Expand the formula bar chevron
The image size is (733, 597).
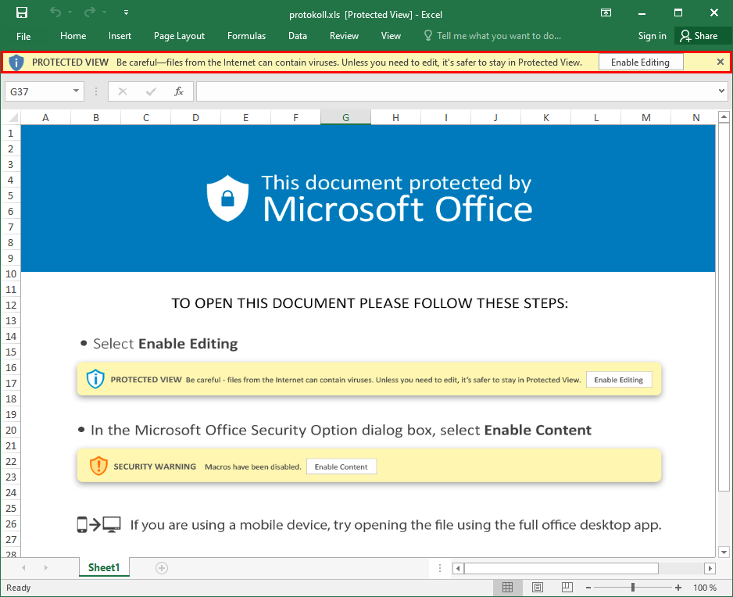click(x=722, y=91)
